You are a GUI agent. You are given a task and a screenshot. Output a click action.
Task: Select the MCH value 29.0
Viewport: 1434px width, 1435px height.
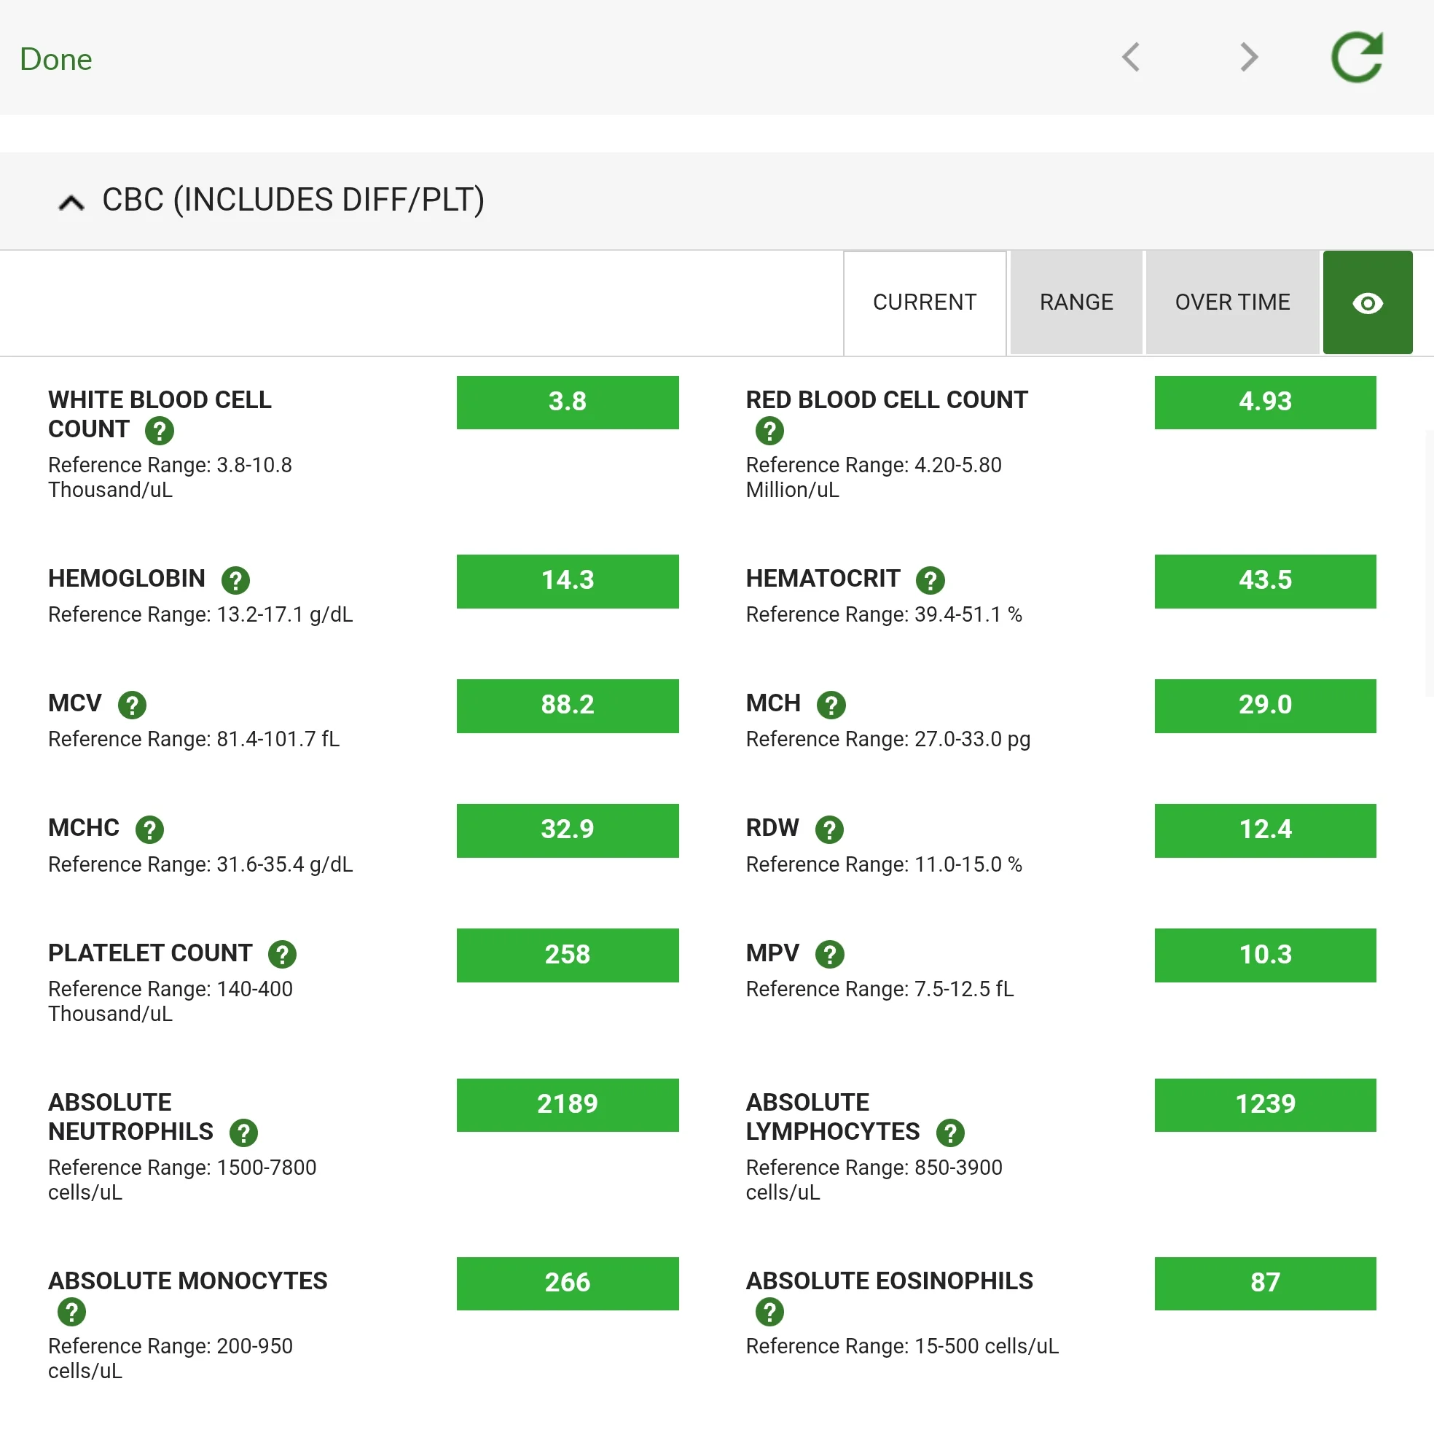click(1265, 705)
